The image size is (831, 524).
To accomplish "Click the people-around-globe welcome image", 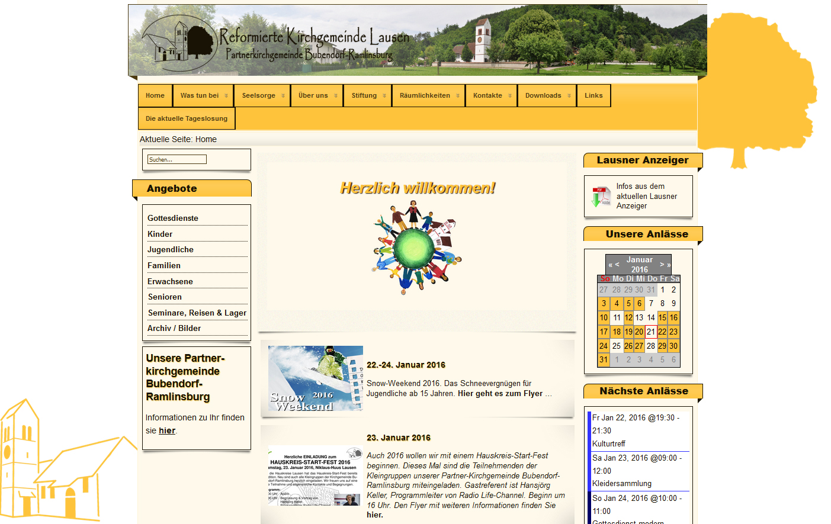I will (x=417, y=247).
